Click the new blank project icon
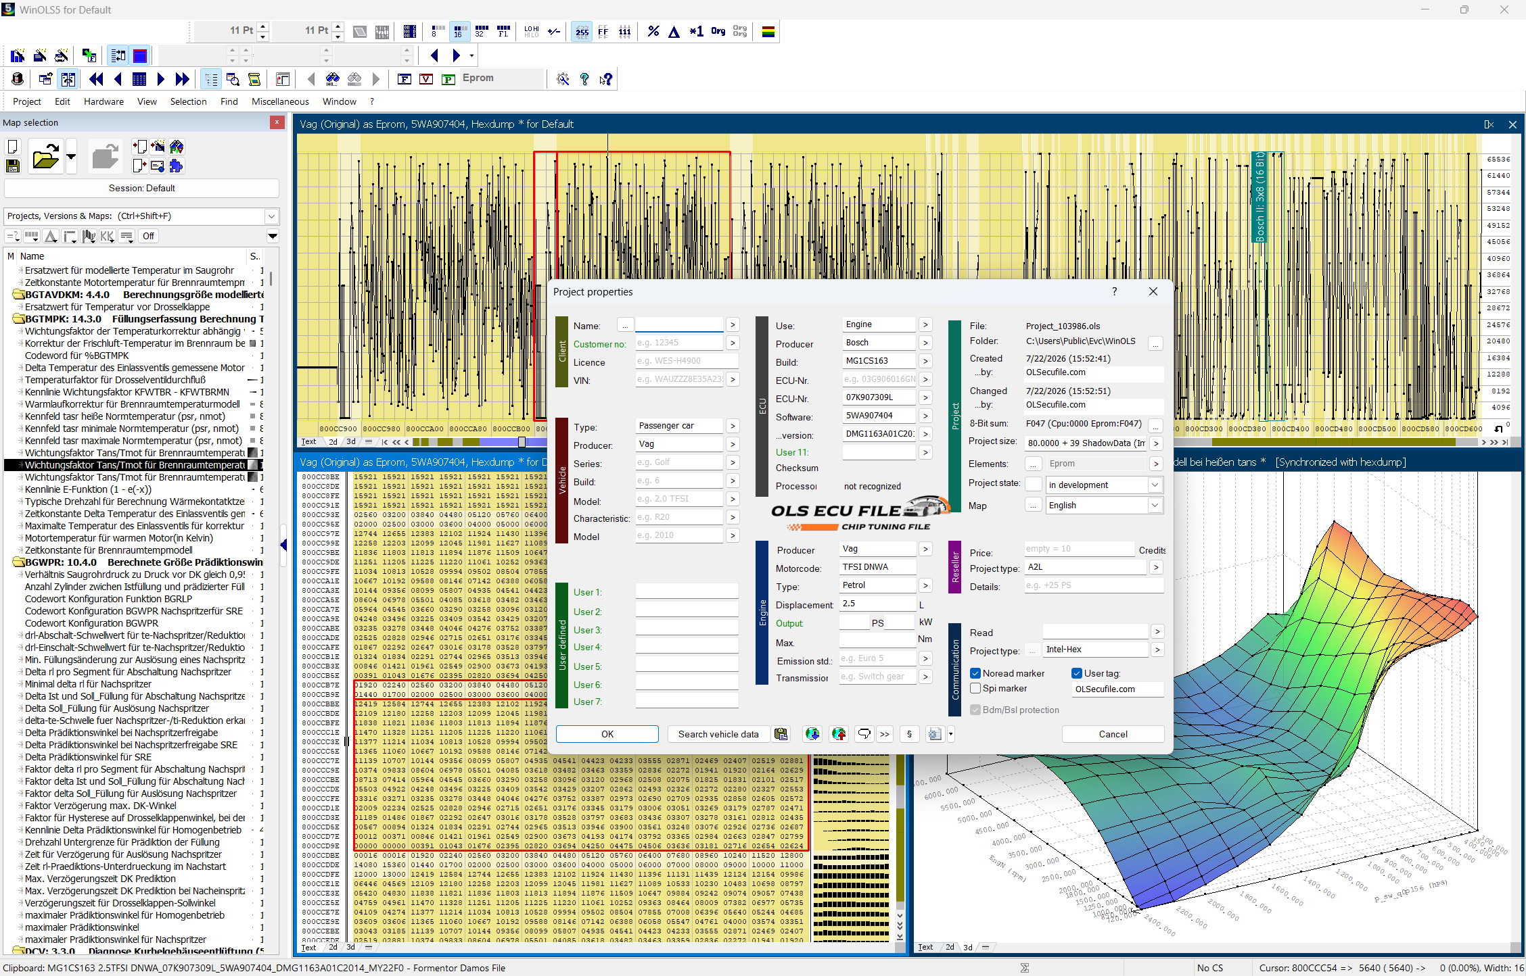The width and height of the screenshot is (1526, 976). [13, 147]
